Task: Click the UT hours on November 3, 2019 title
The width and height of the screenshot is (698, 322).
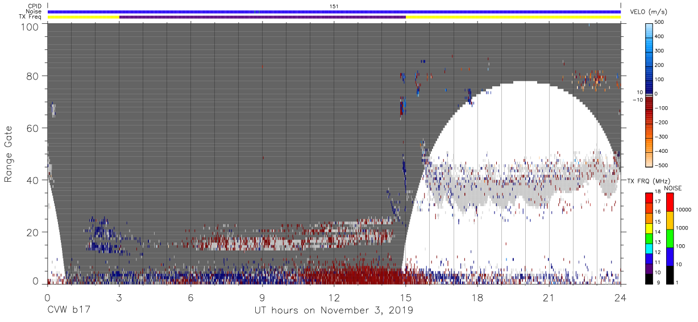Action: point(334,311)
